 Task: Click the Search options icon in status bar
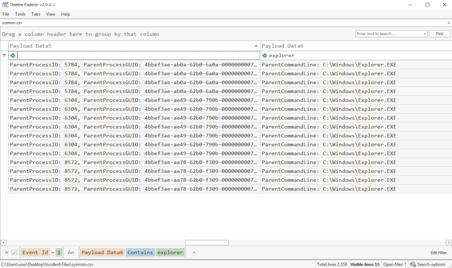(x=413, y=264)
